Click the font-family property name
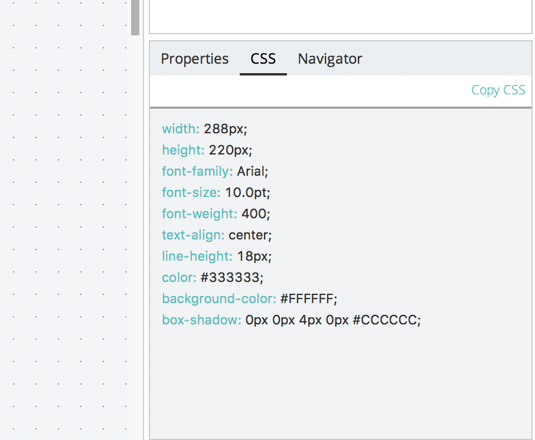535x440 pixels. tap(197, 171)
